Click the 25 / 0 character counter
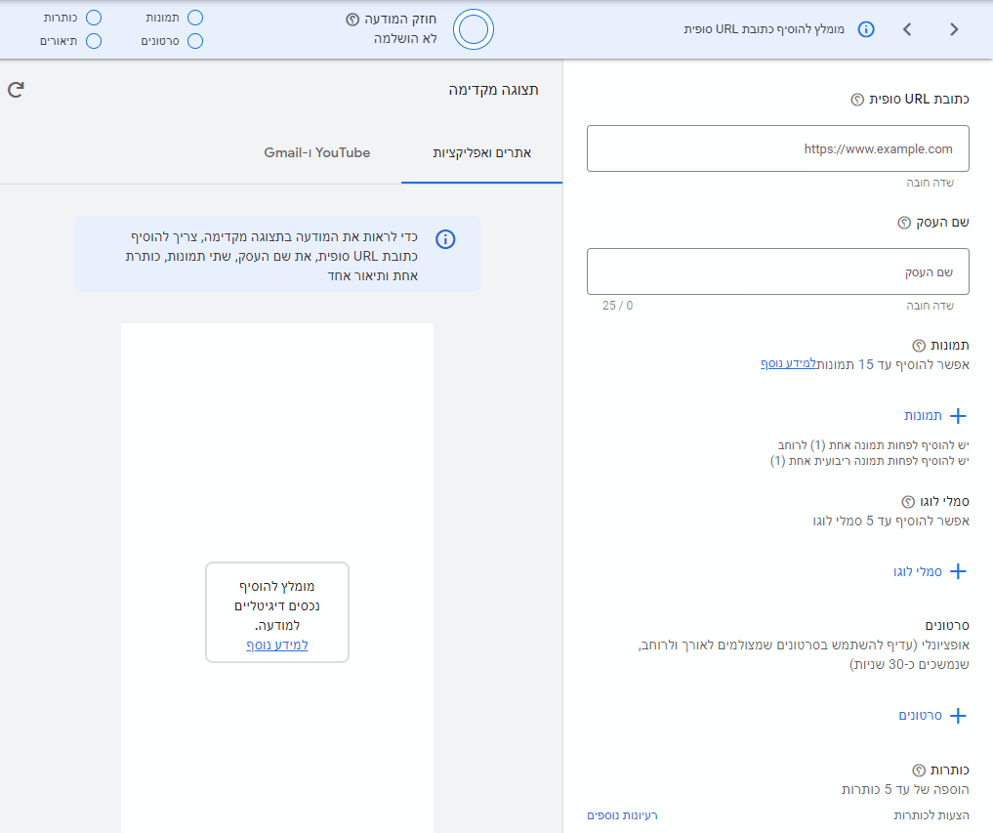Viewport: 993px width, 833px height. pyautogui.click(x=617, y=306)
